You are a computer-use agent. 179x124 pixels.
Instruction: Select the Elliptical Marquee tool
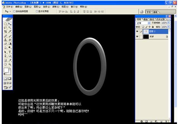pyautogui.click(x=5, y=24)
